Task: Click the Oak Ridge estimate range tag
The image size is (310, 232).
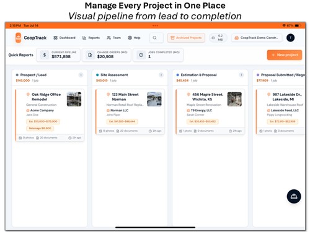Action: point(43,121)
